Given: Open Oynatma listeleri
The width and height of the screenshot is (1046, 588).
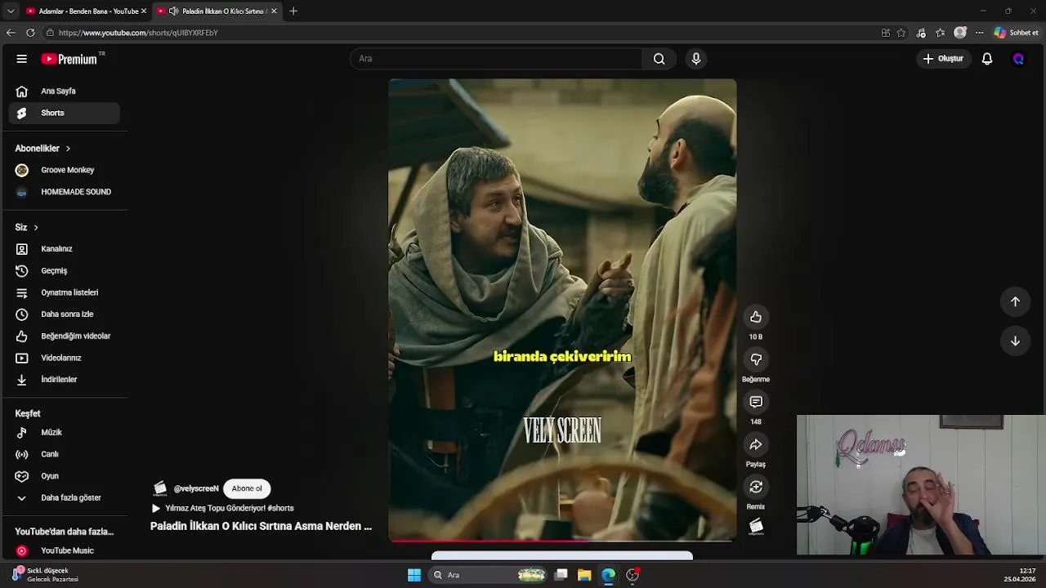Looking at the screenshot, I should coord(64,292).
